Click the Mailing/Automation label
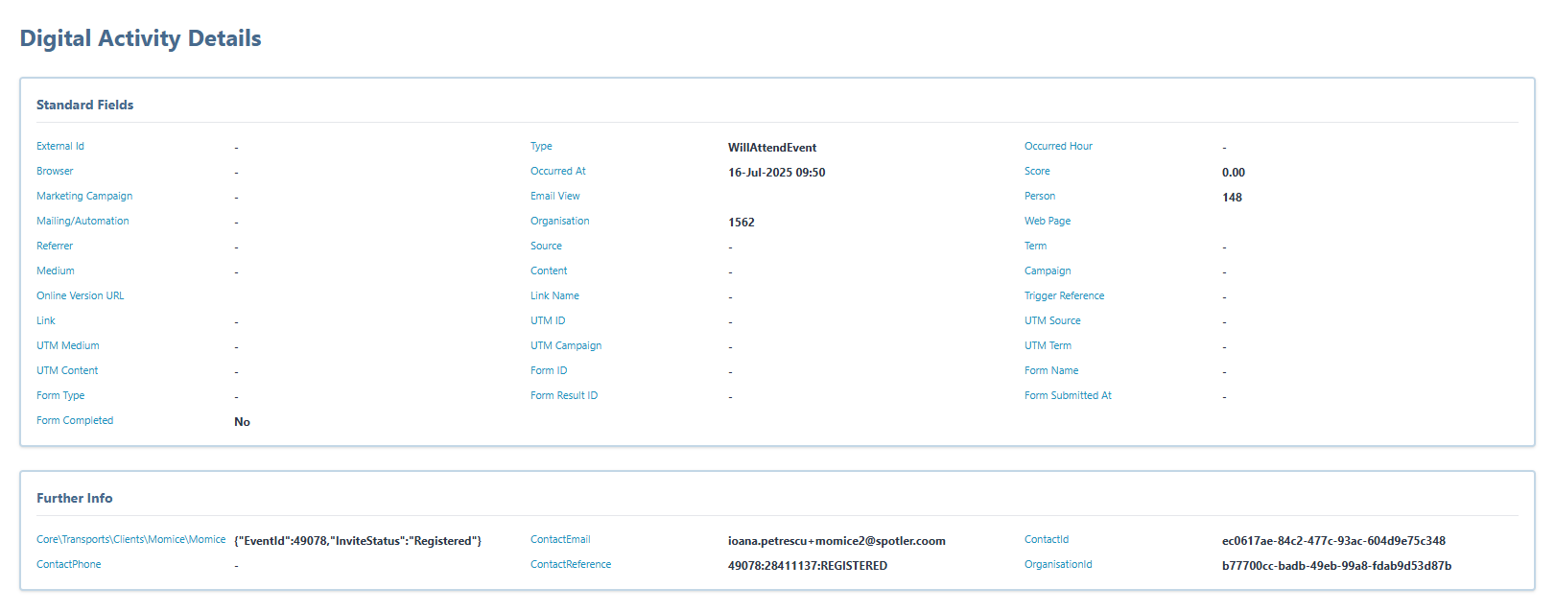This screenshot has height=612, width=1555. coord(82,221)
